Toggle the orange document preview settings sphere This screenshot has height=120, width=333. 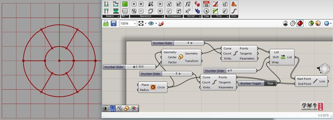318,24
